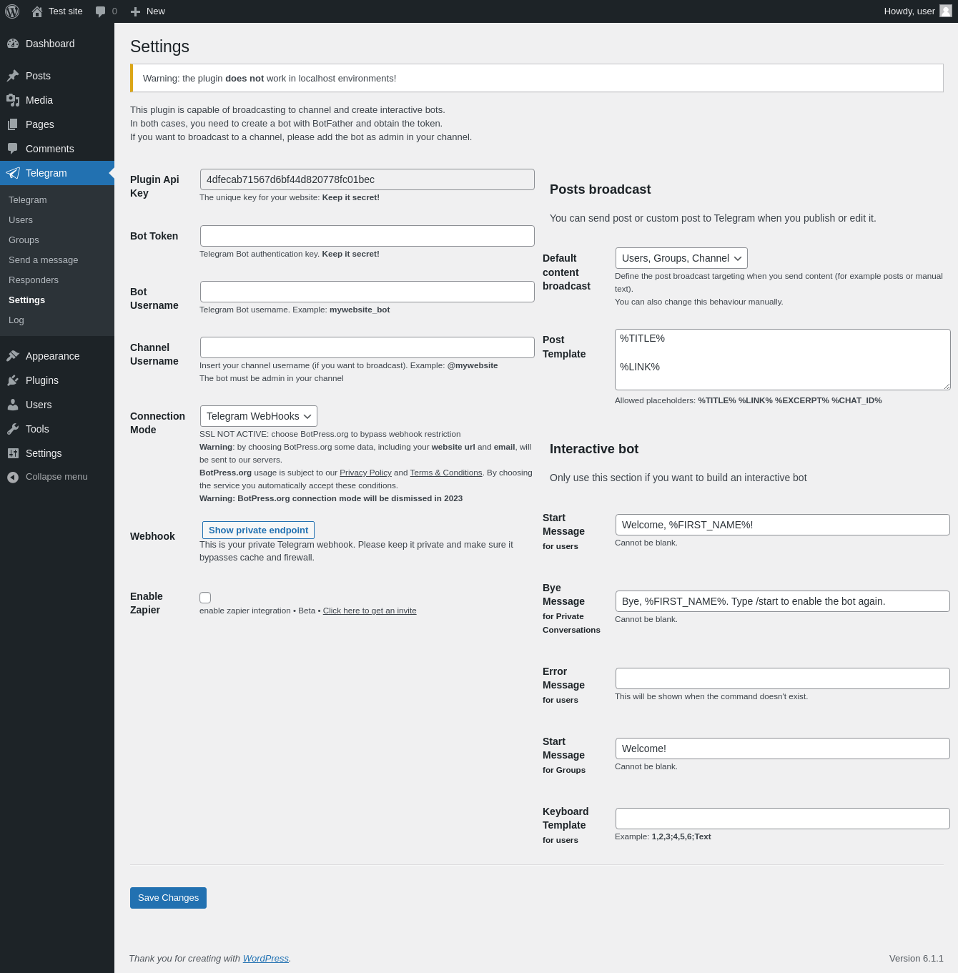Image resolution: width=958 pixels, height=973 pixels.
Task: Click the Save Changes button
Action: tap(168, 898)
